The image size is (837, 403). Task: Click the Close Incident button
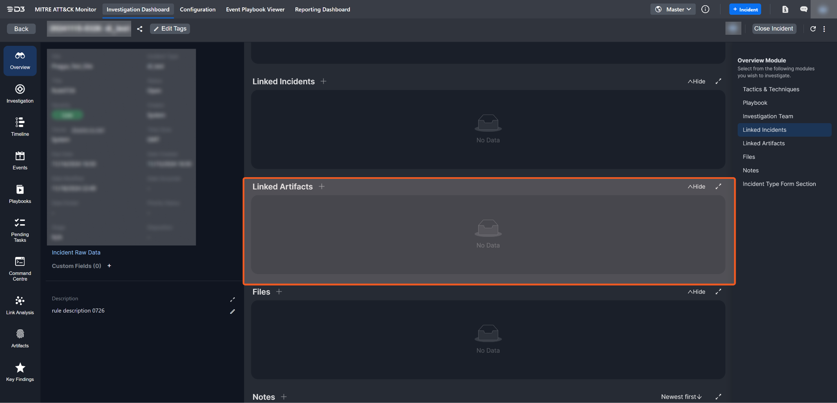pos(773,29)
